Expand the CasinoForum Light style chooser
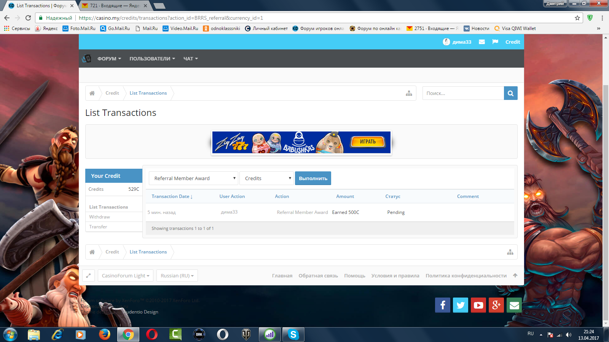 tap(125, 275)
